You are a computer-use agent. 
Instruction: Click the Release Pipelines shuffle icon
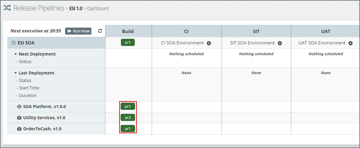(7, 8)
